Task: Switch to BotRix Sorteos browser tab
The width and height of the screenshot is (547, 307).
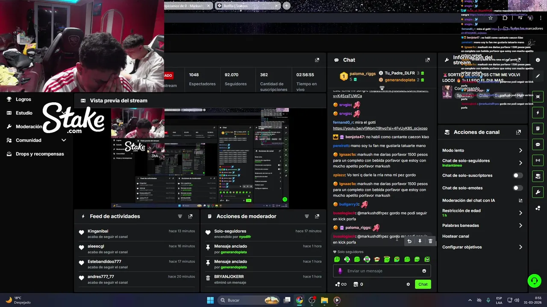Action: pyautogui.click(x=247, y=6)
